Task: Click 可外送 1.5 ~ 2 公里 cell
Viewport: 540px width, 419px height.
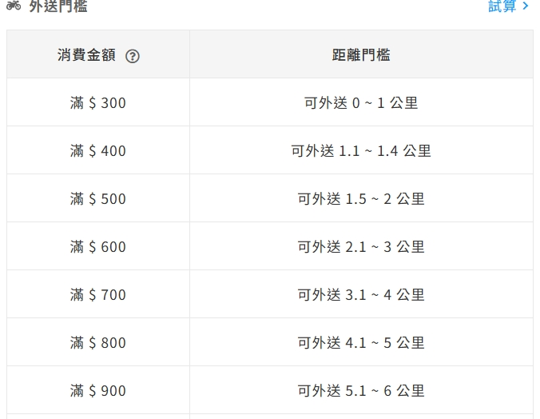Action: pyautogui.click(x=361, y=198)
